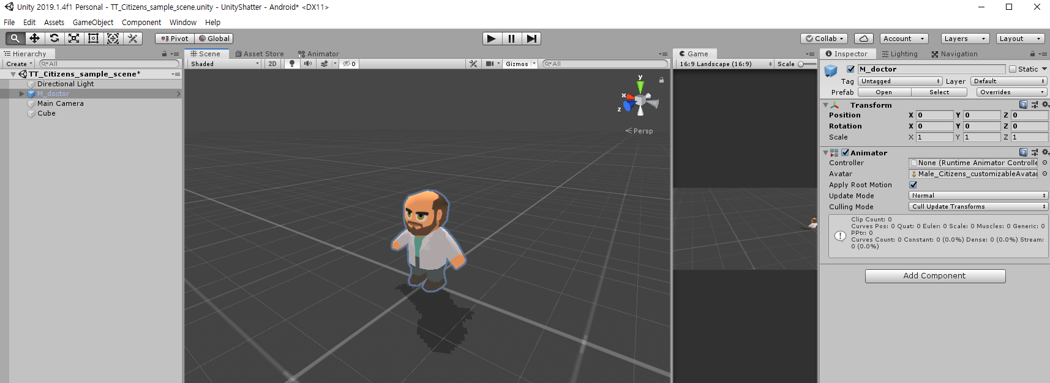
Task: Open Scene view component tools icon
Action: tap(473, 64)
